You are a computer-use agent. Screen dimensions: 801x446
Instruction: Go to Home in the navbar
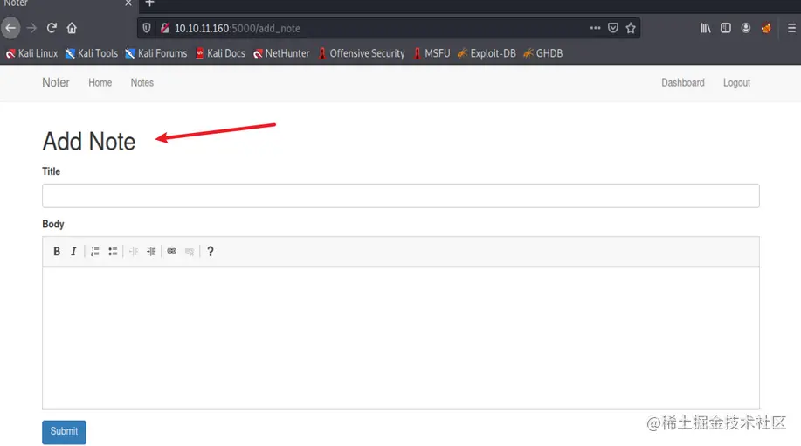[100, 82]
